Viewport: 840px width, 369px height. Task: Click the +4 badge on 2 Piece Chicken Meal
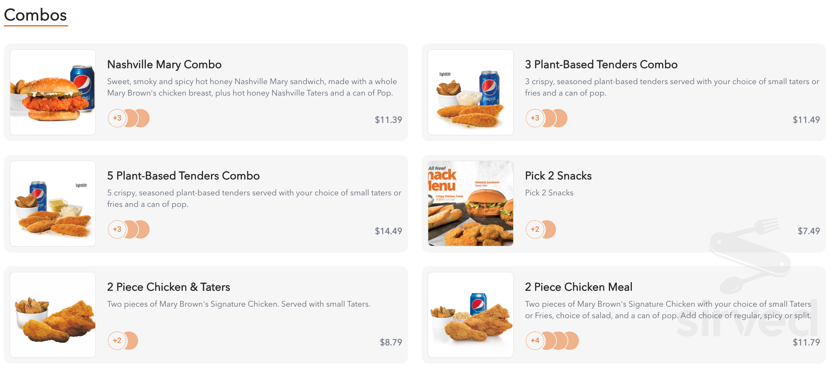pyautogui.click(x=535, y=341)
